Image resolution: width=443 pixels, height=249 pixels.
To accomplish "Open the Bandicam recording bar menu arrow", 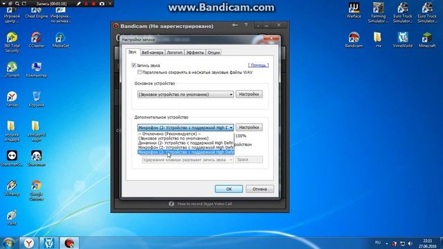I will pos(4,3).
